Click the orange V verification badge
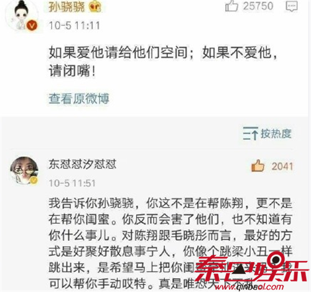Viewport: 311px width, 292px height. 32,26
